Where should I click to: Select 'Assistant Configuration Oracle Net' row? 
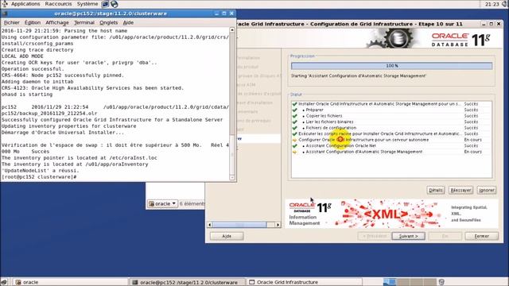coord(391,145)
